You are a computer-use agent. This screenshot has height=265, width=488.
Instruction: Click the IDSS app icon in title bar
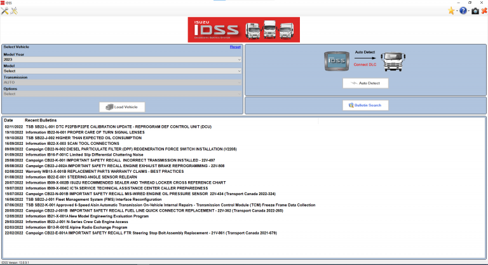pos(2,3)
